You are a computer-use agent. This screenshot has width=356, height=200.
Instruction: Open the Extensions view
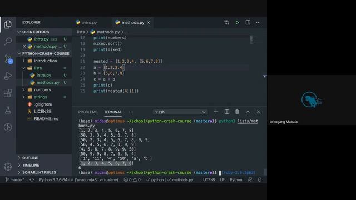(8, 93)
